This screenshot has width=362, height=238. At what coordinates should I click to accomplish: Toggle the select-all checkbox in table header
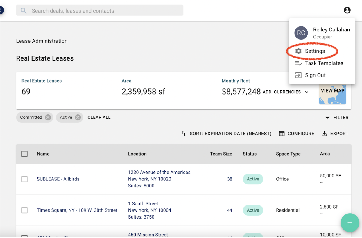coord(25,154)
